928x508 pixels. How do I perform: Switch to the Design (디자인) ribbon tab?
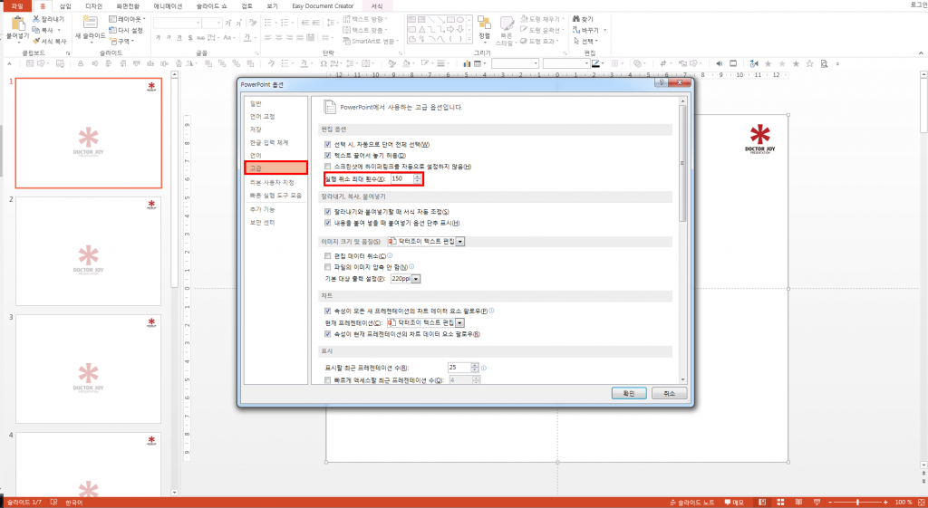coord(93,6)
